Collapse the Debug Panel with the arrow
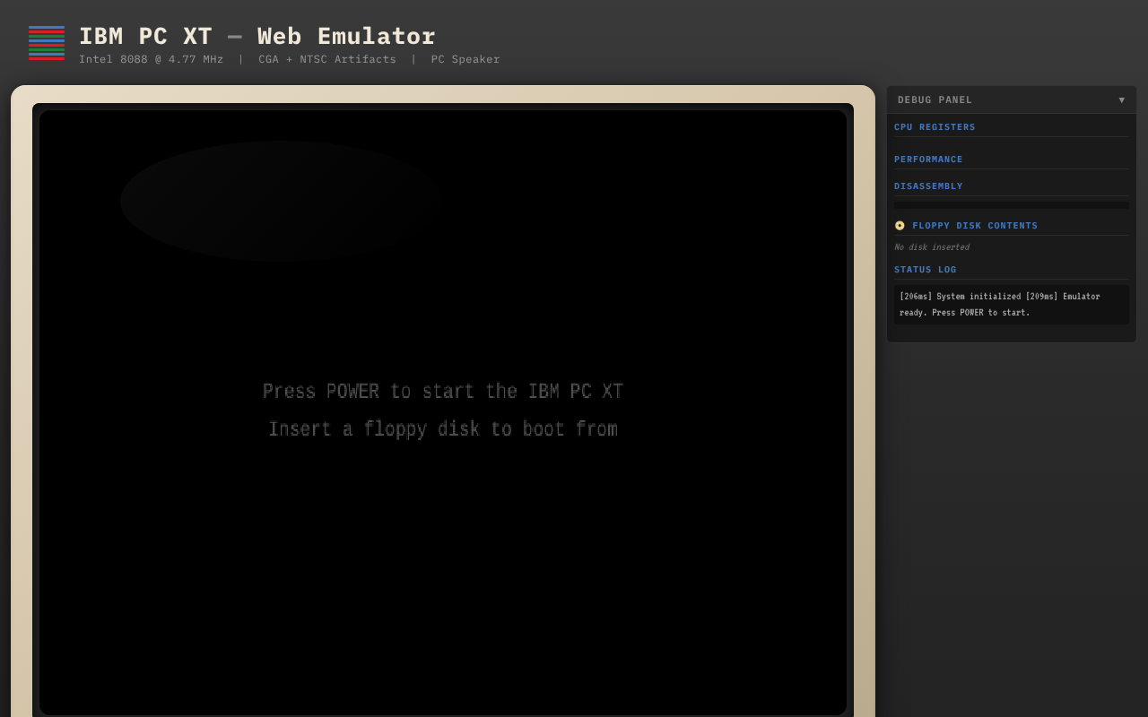The image size is (1148, 717). [1122, 99]
